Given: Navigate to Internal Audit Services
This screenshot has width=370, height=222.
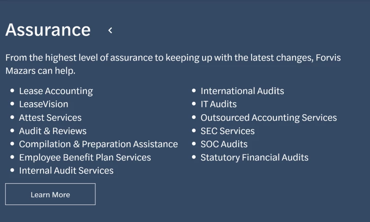Looking at the screenshot, I should pos(66,171).
